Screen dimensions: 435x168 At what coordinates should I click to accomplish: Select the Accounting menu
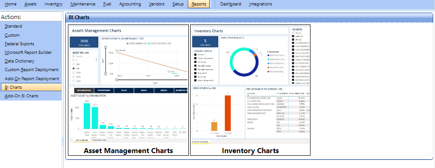pyautogui.click(x=130, y=4)
